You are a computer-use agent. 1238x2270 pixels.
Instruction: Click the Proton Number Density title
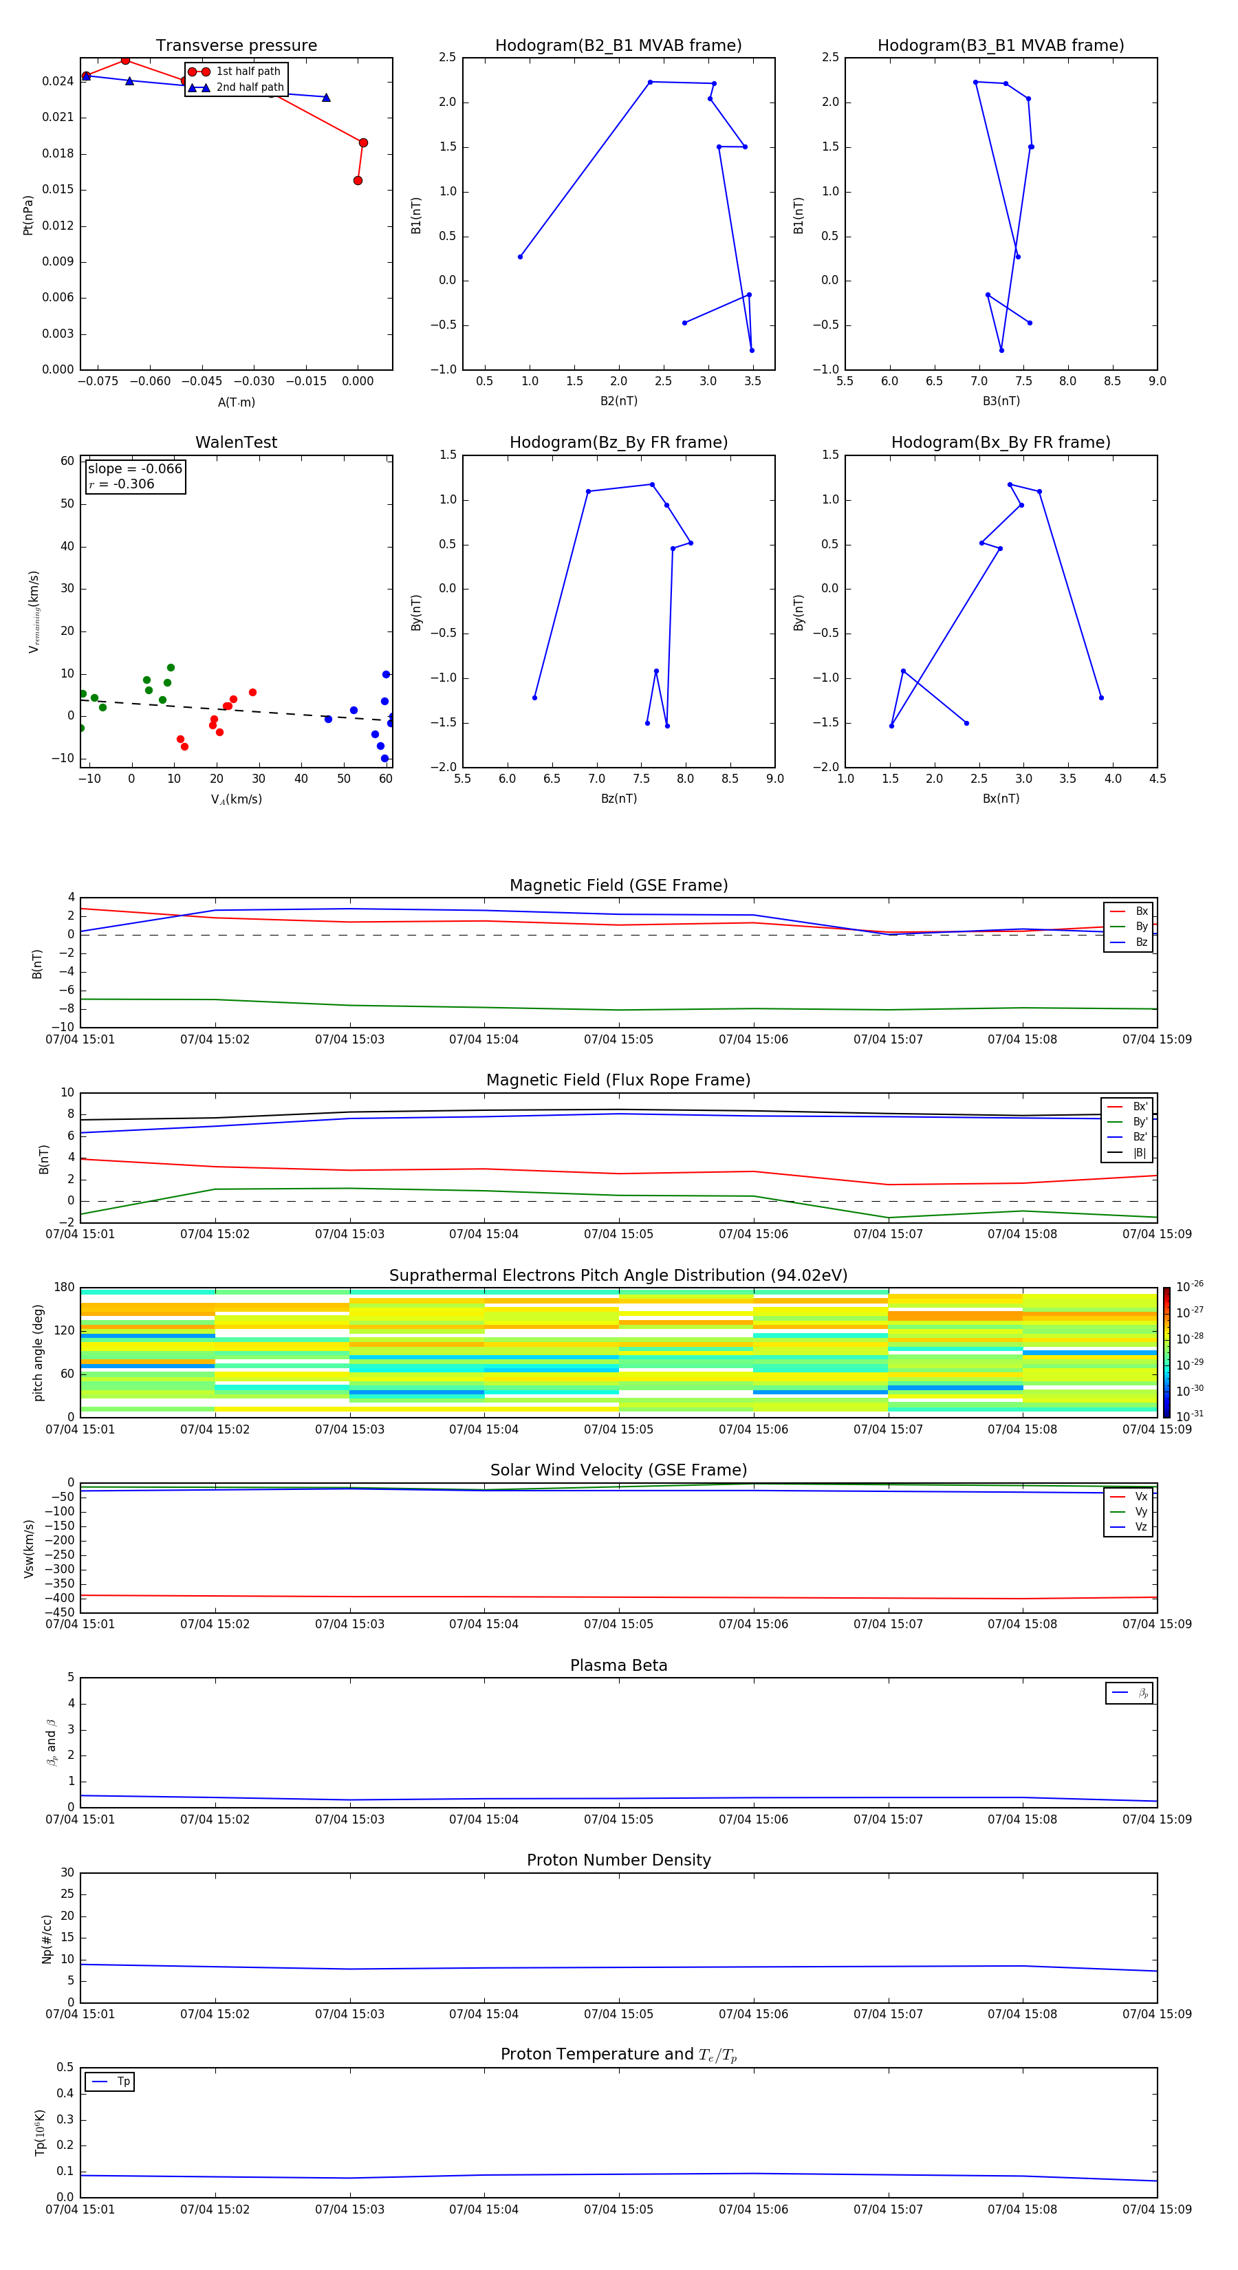point(618,1860)
